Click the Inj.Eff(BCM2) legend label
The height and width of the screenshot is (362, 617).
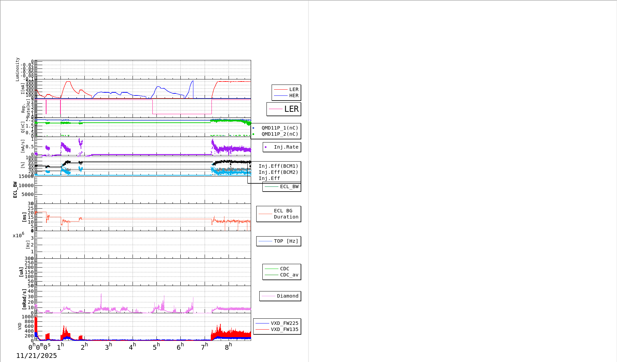(278, 172)
